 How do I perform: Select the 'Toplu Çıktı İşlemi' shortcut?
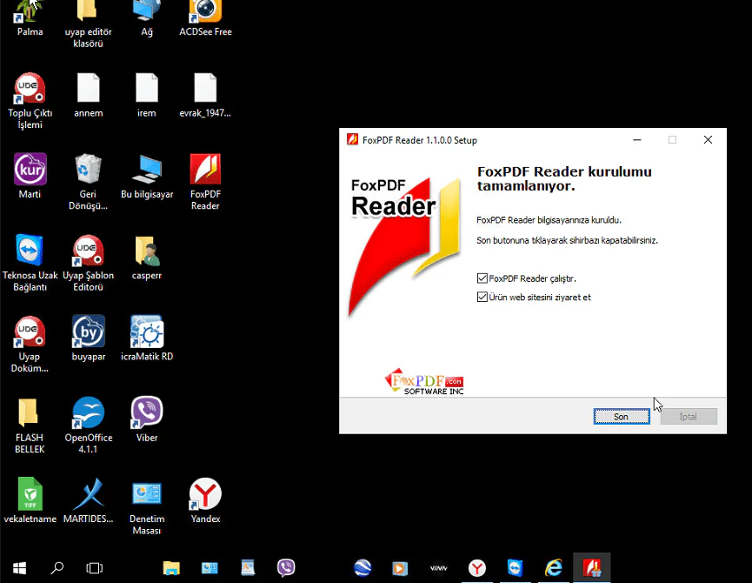(30, 101)
